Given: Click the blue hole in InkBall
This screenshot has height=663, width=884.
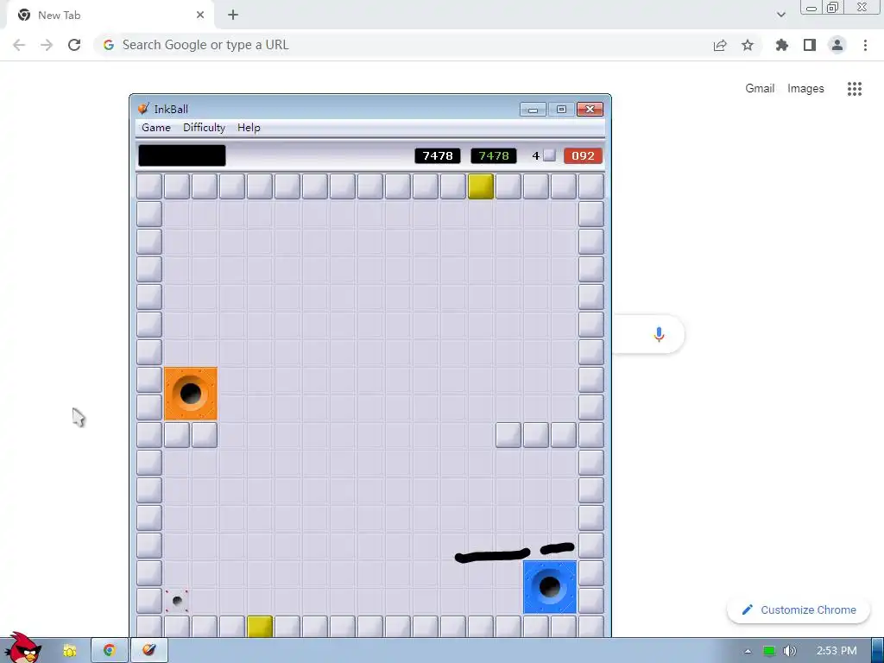Looking at the screenshot, I should pos(550,587).
